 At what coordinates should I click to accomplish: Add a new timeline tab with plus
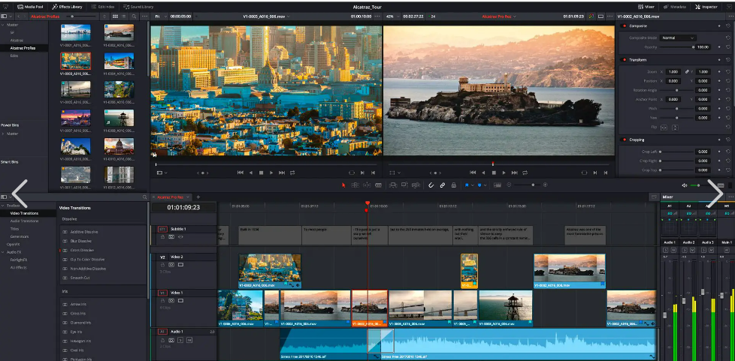[x=198, y=197]
